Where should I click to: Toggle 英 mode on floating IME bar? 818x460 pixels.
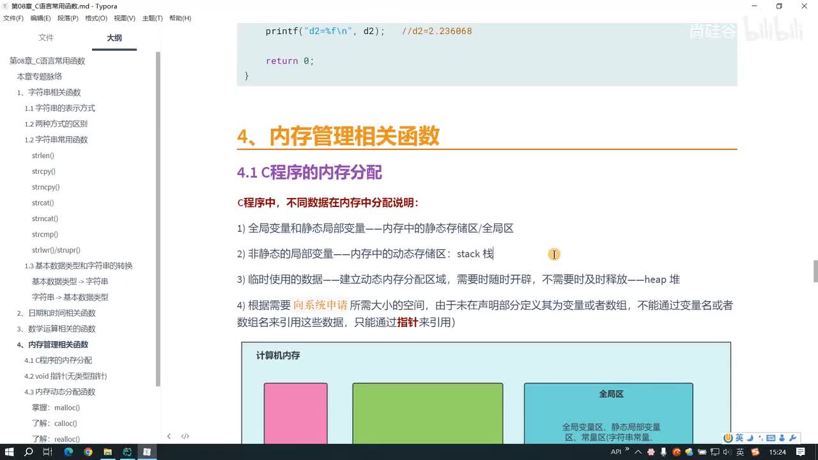739,438
